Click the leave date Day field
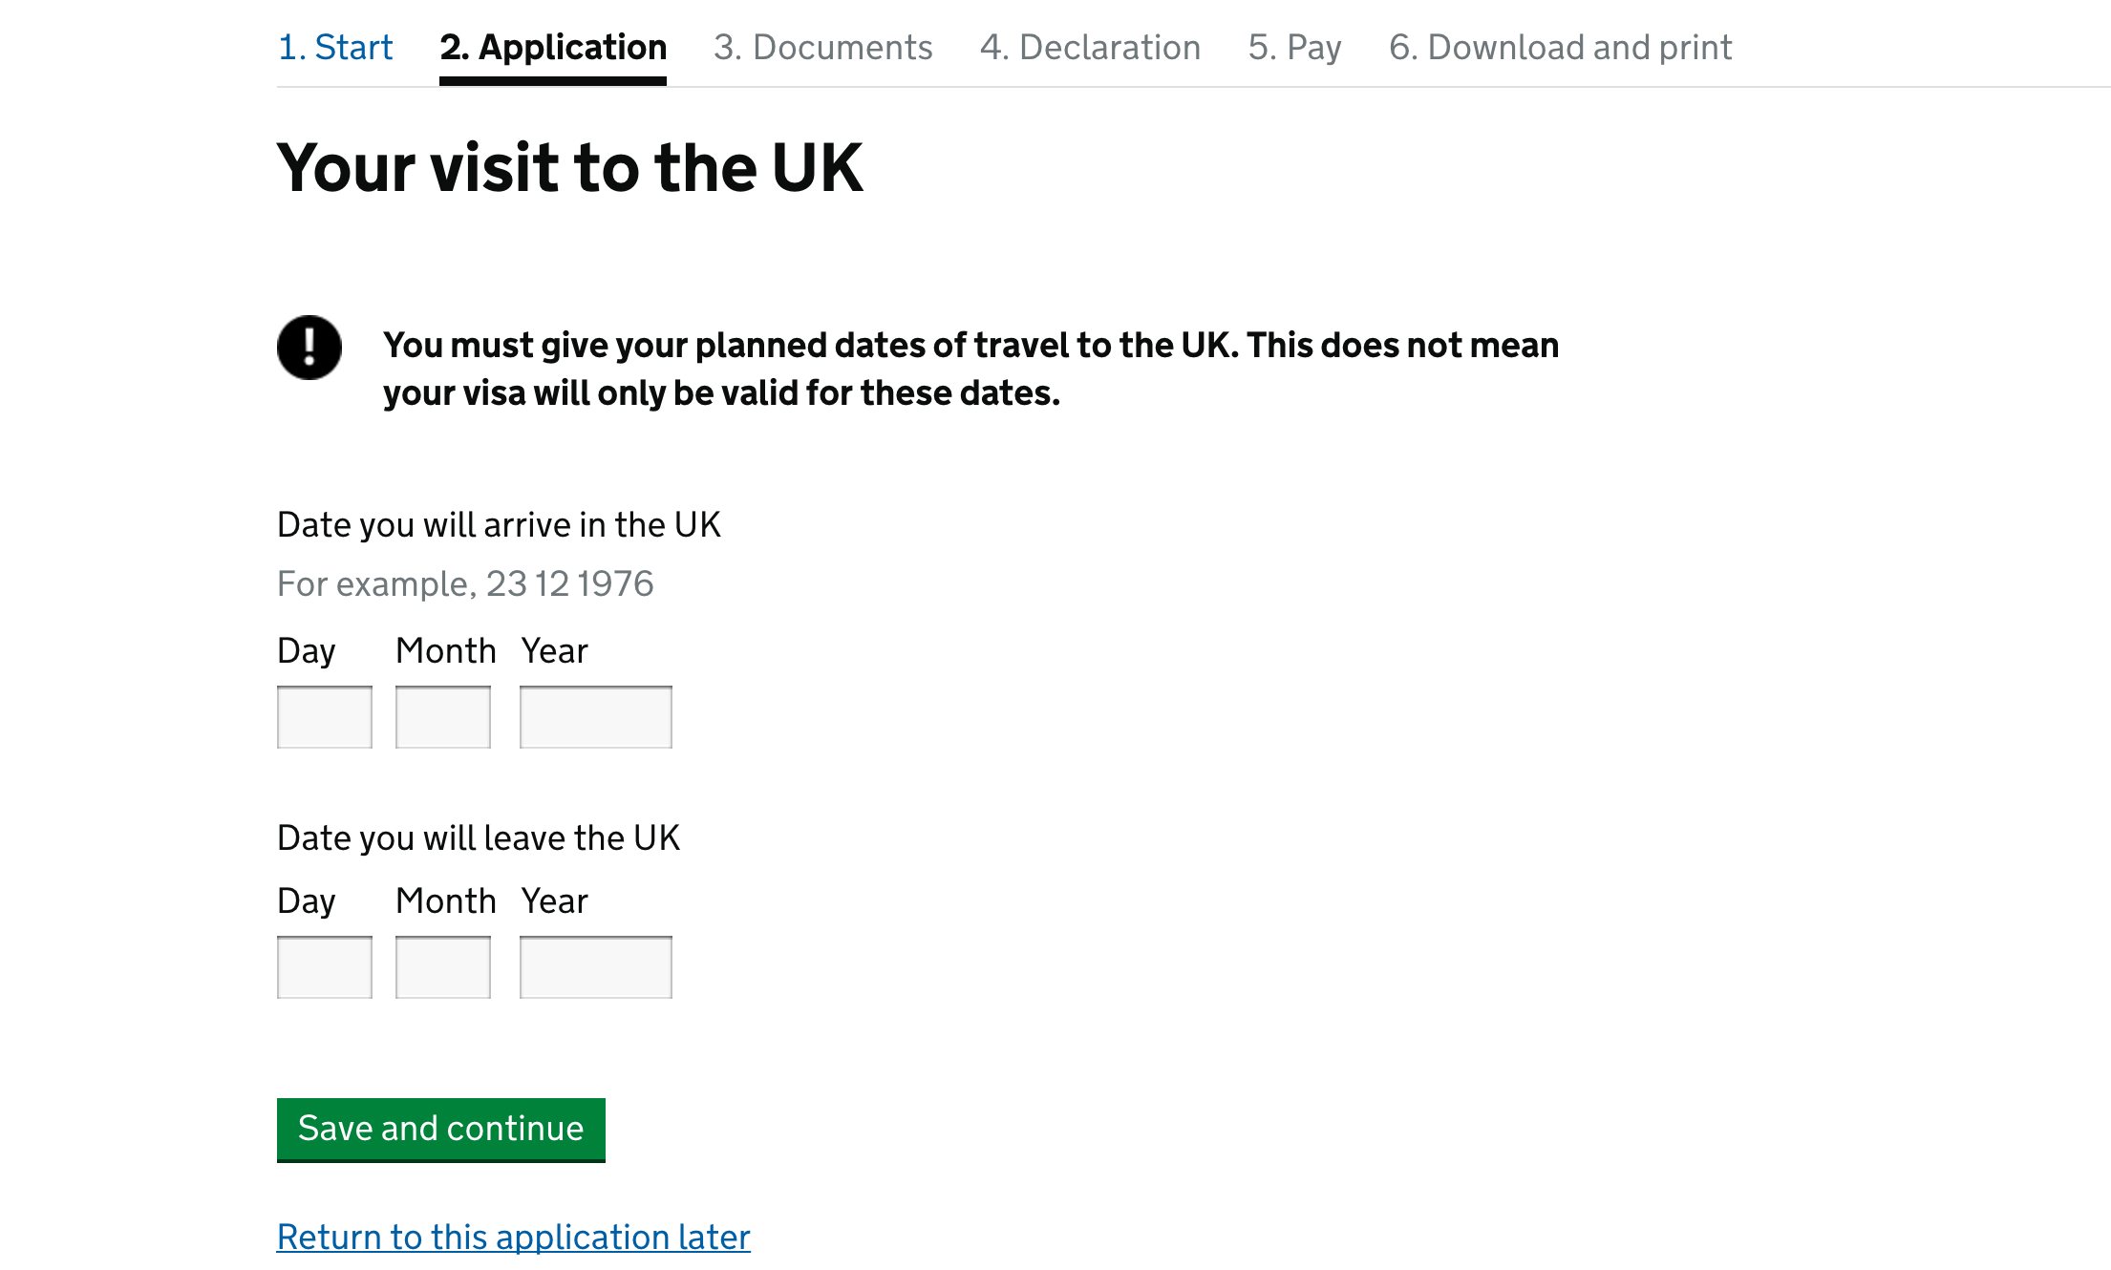The height and width of the screenshot is (1270, 2111). 324,966
